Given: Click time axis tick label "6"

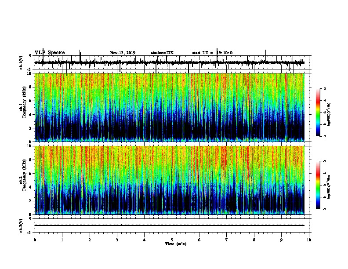Looking at the screenshot, I should [x=199, y=240].
